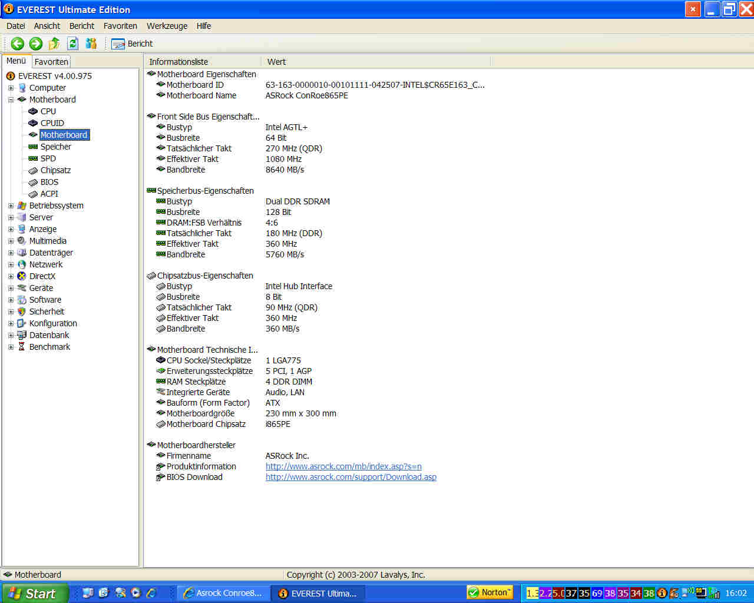Open the Favoriten menu
Viewport: 754px width, 603px height.
coord(120,26)
